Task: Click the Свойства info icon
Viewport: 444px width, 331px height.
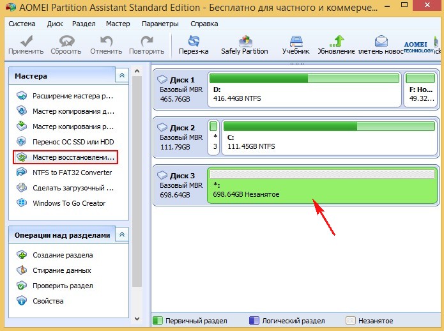Action: pos(22,301)
